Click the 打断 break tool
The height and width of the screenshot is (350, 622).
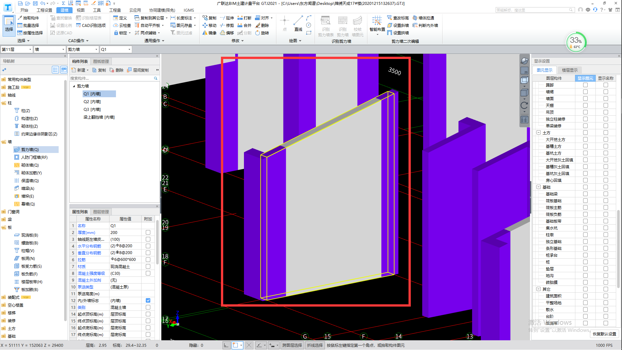[245, 18]
